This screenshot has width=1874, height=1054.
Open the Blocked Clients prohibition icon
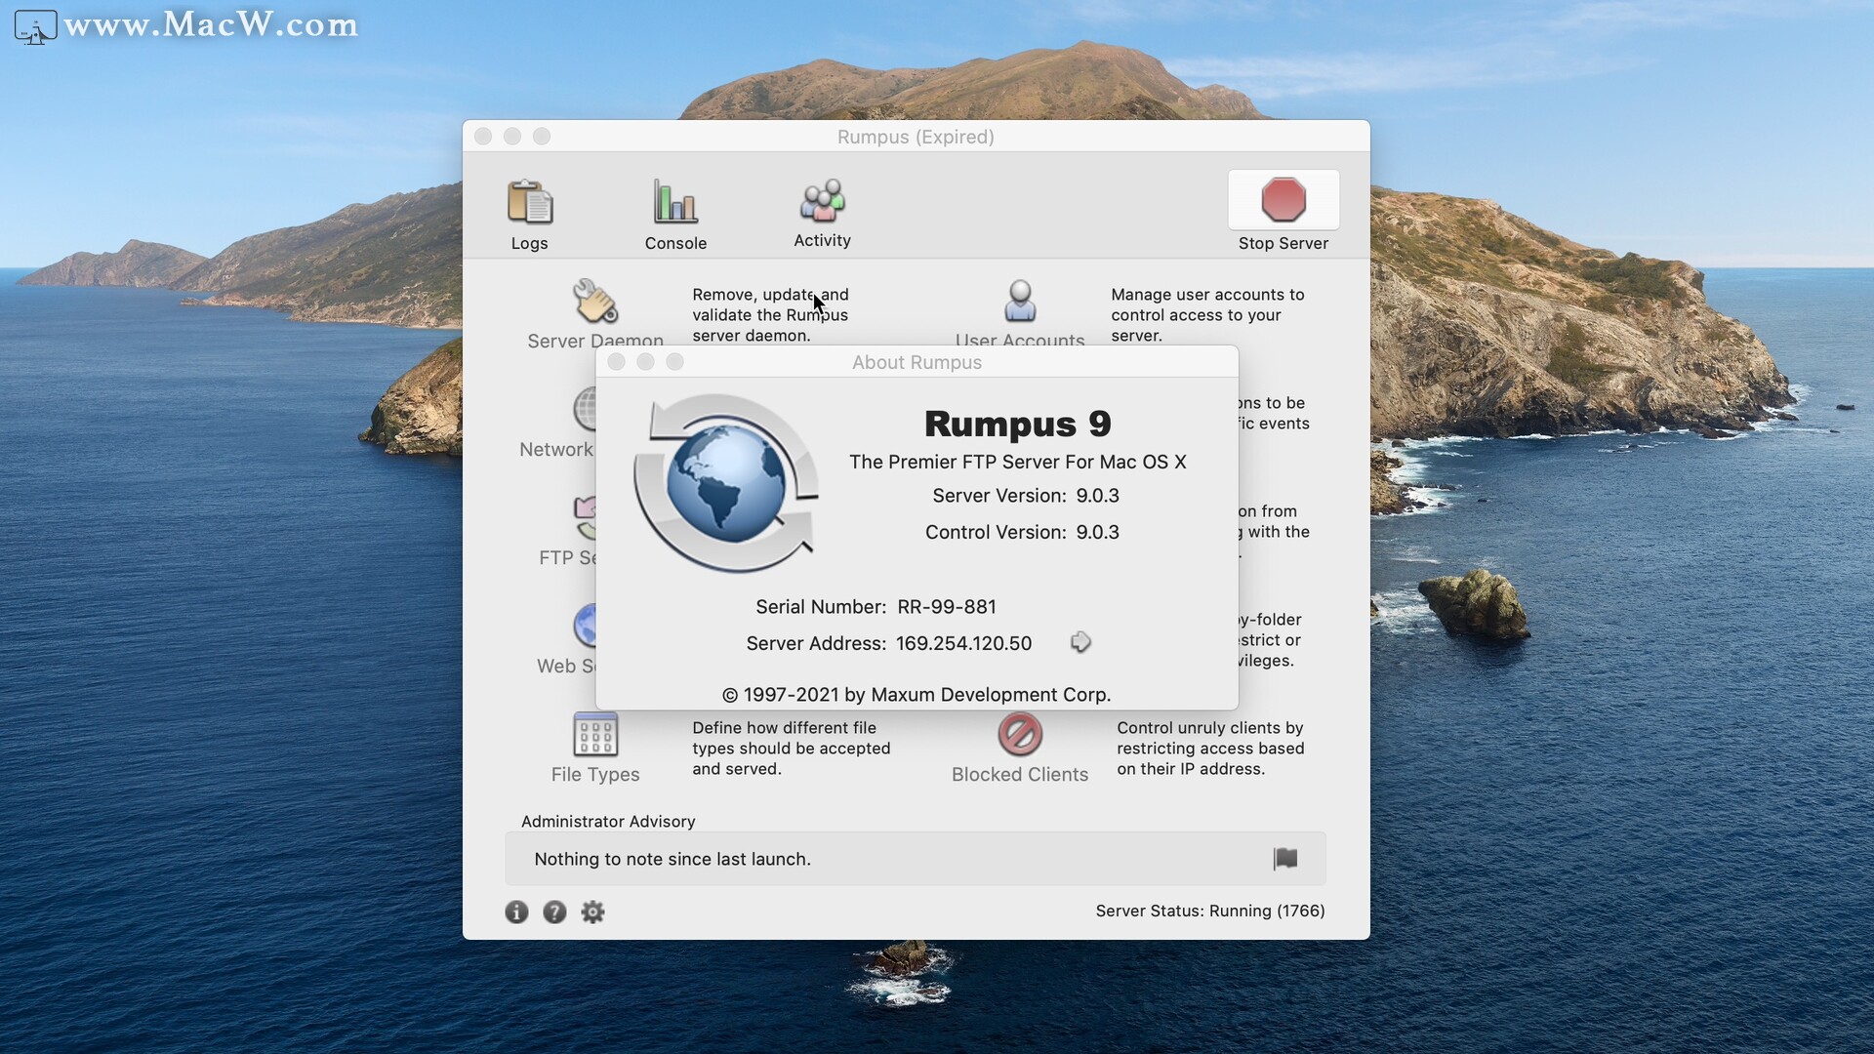click(1020, 734)
